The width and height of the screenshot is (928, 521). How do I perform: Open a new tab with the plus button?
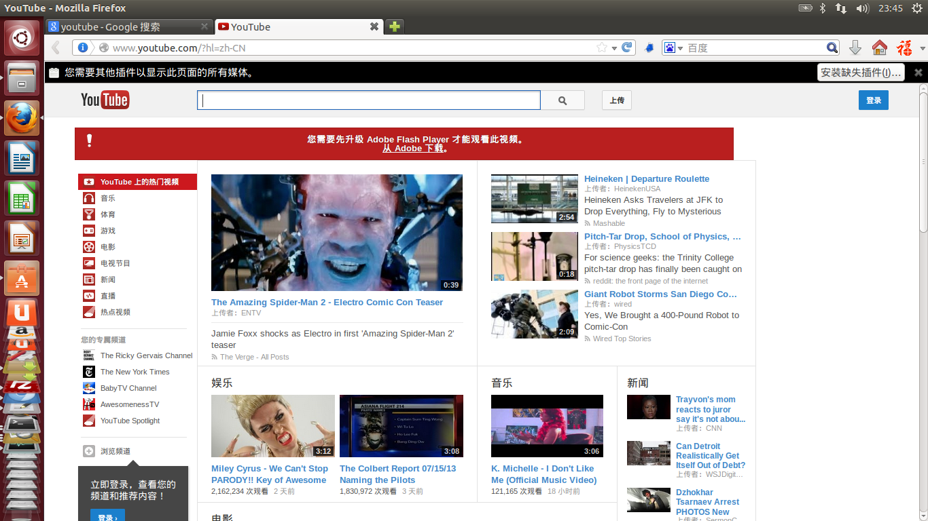pos(394,26)
